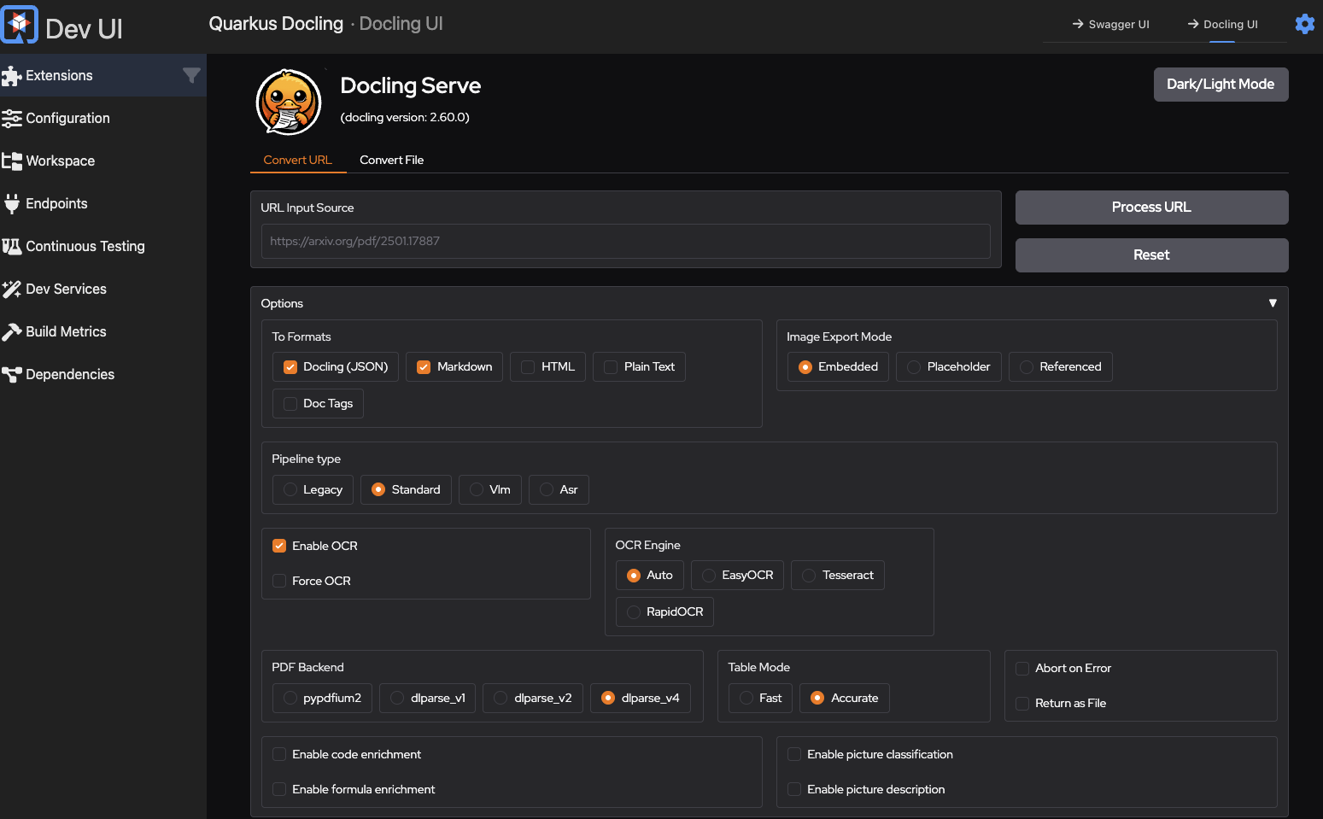
Task: Toggle Dark/Light Mode
Action: pyautogui.click(x=1221, y=84)
